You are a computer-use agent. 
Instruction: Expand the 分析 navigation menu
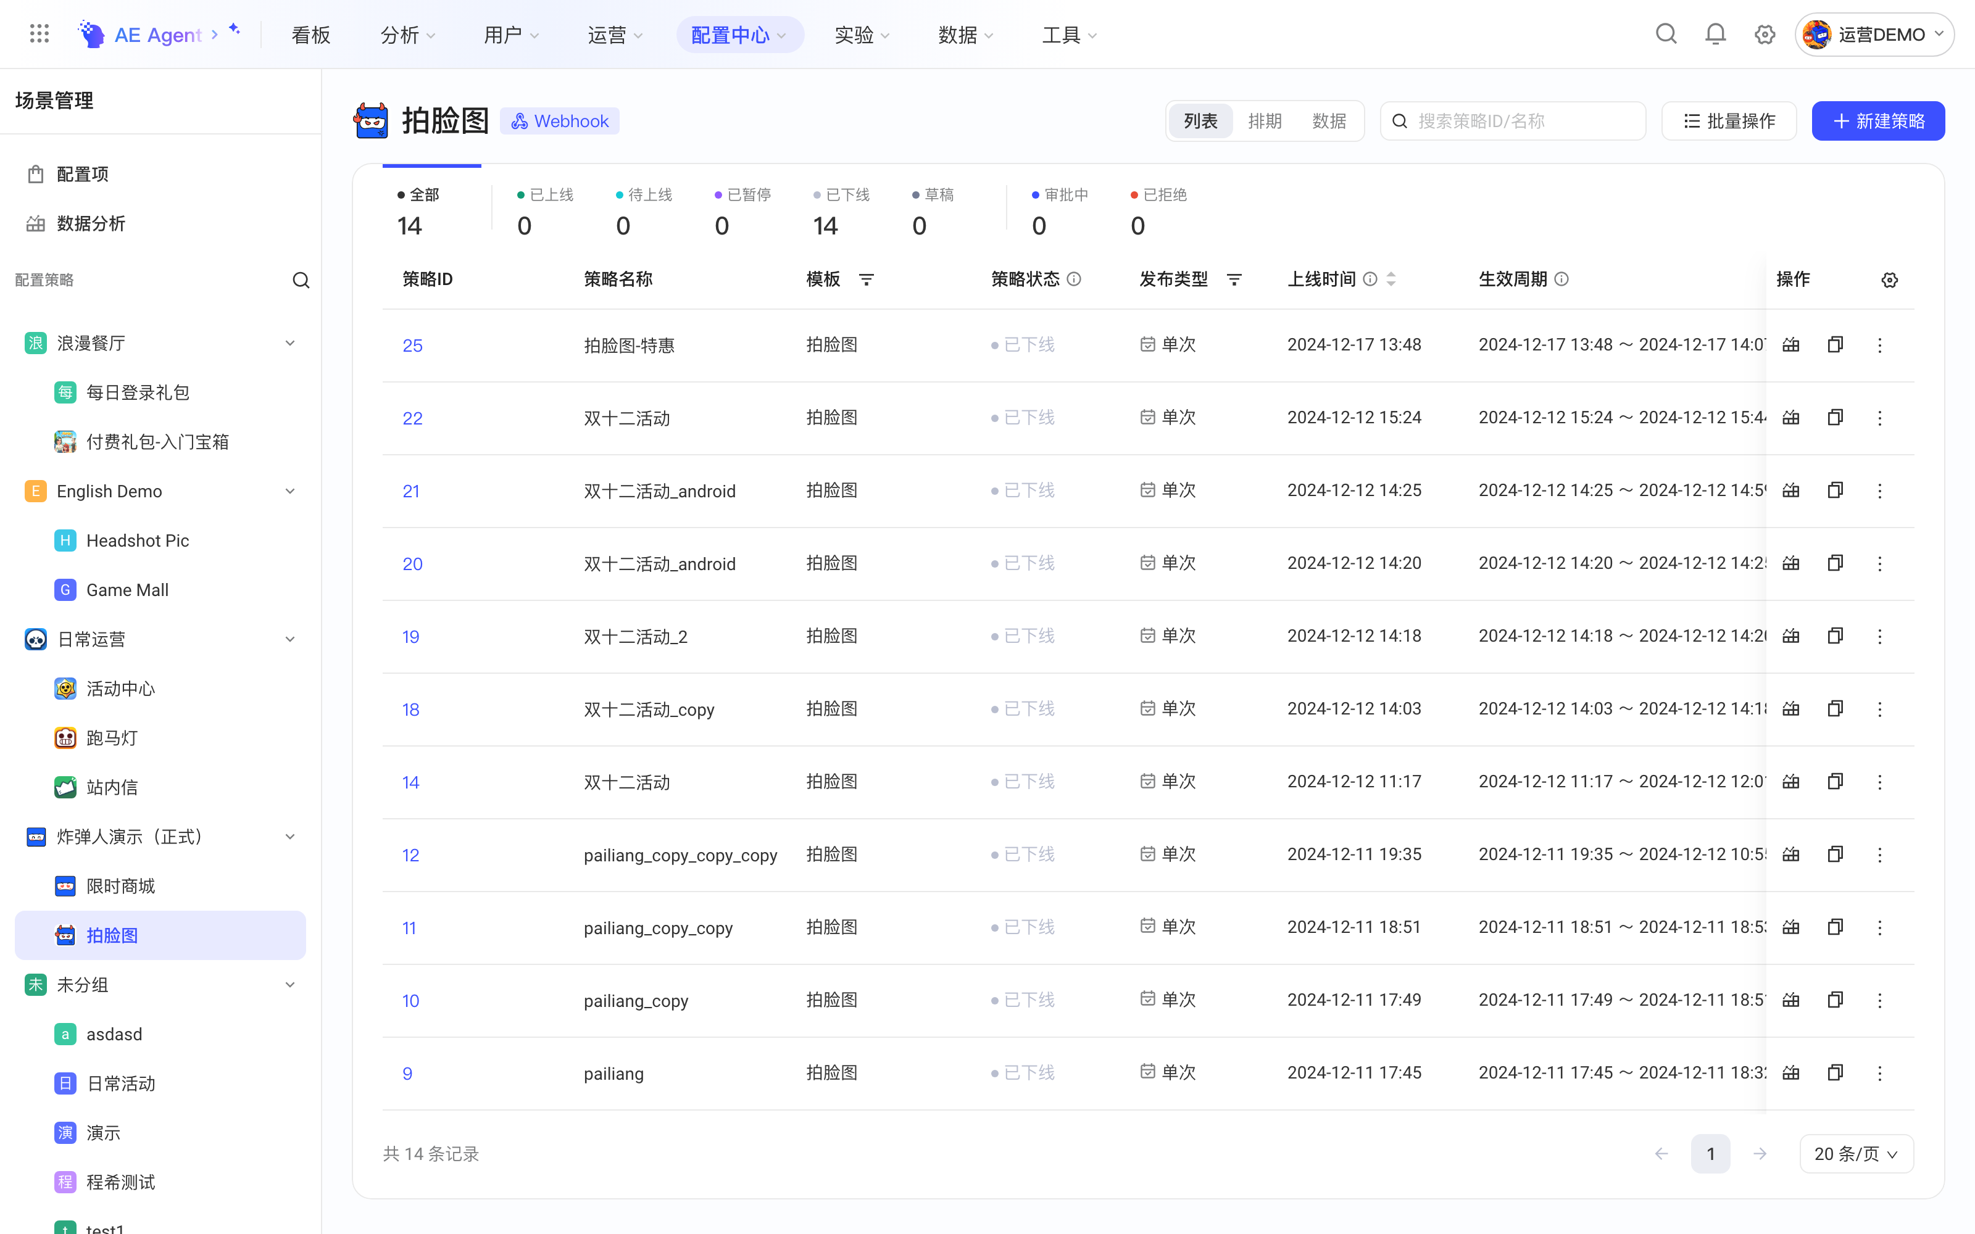(x=408, y=35)
